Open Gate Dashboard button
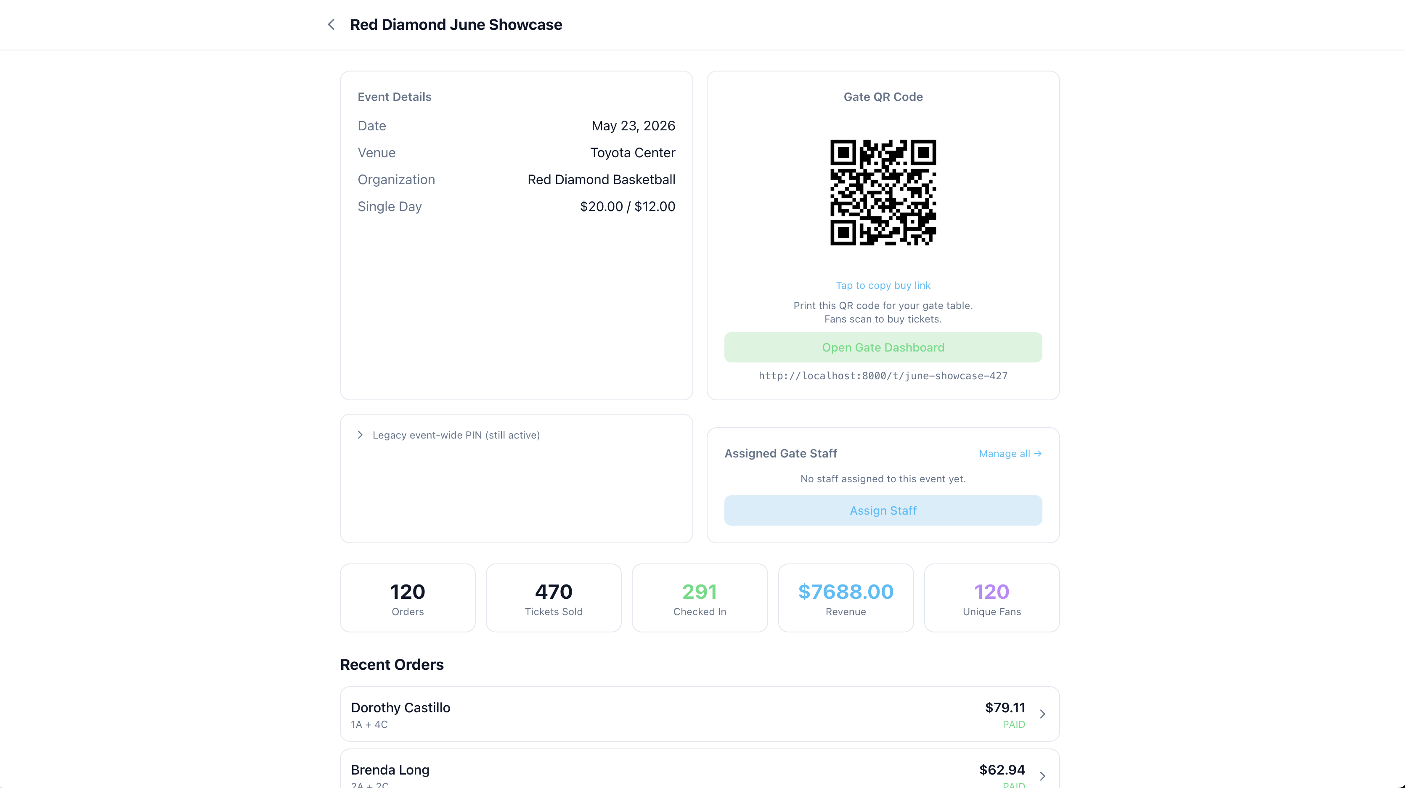The width and height of the screenshot is (1405, 788). 883,347
